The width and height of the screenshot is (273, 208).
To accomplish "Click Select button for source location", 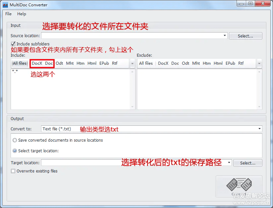I will click(x=246, y=36).
